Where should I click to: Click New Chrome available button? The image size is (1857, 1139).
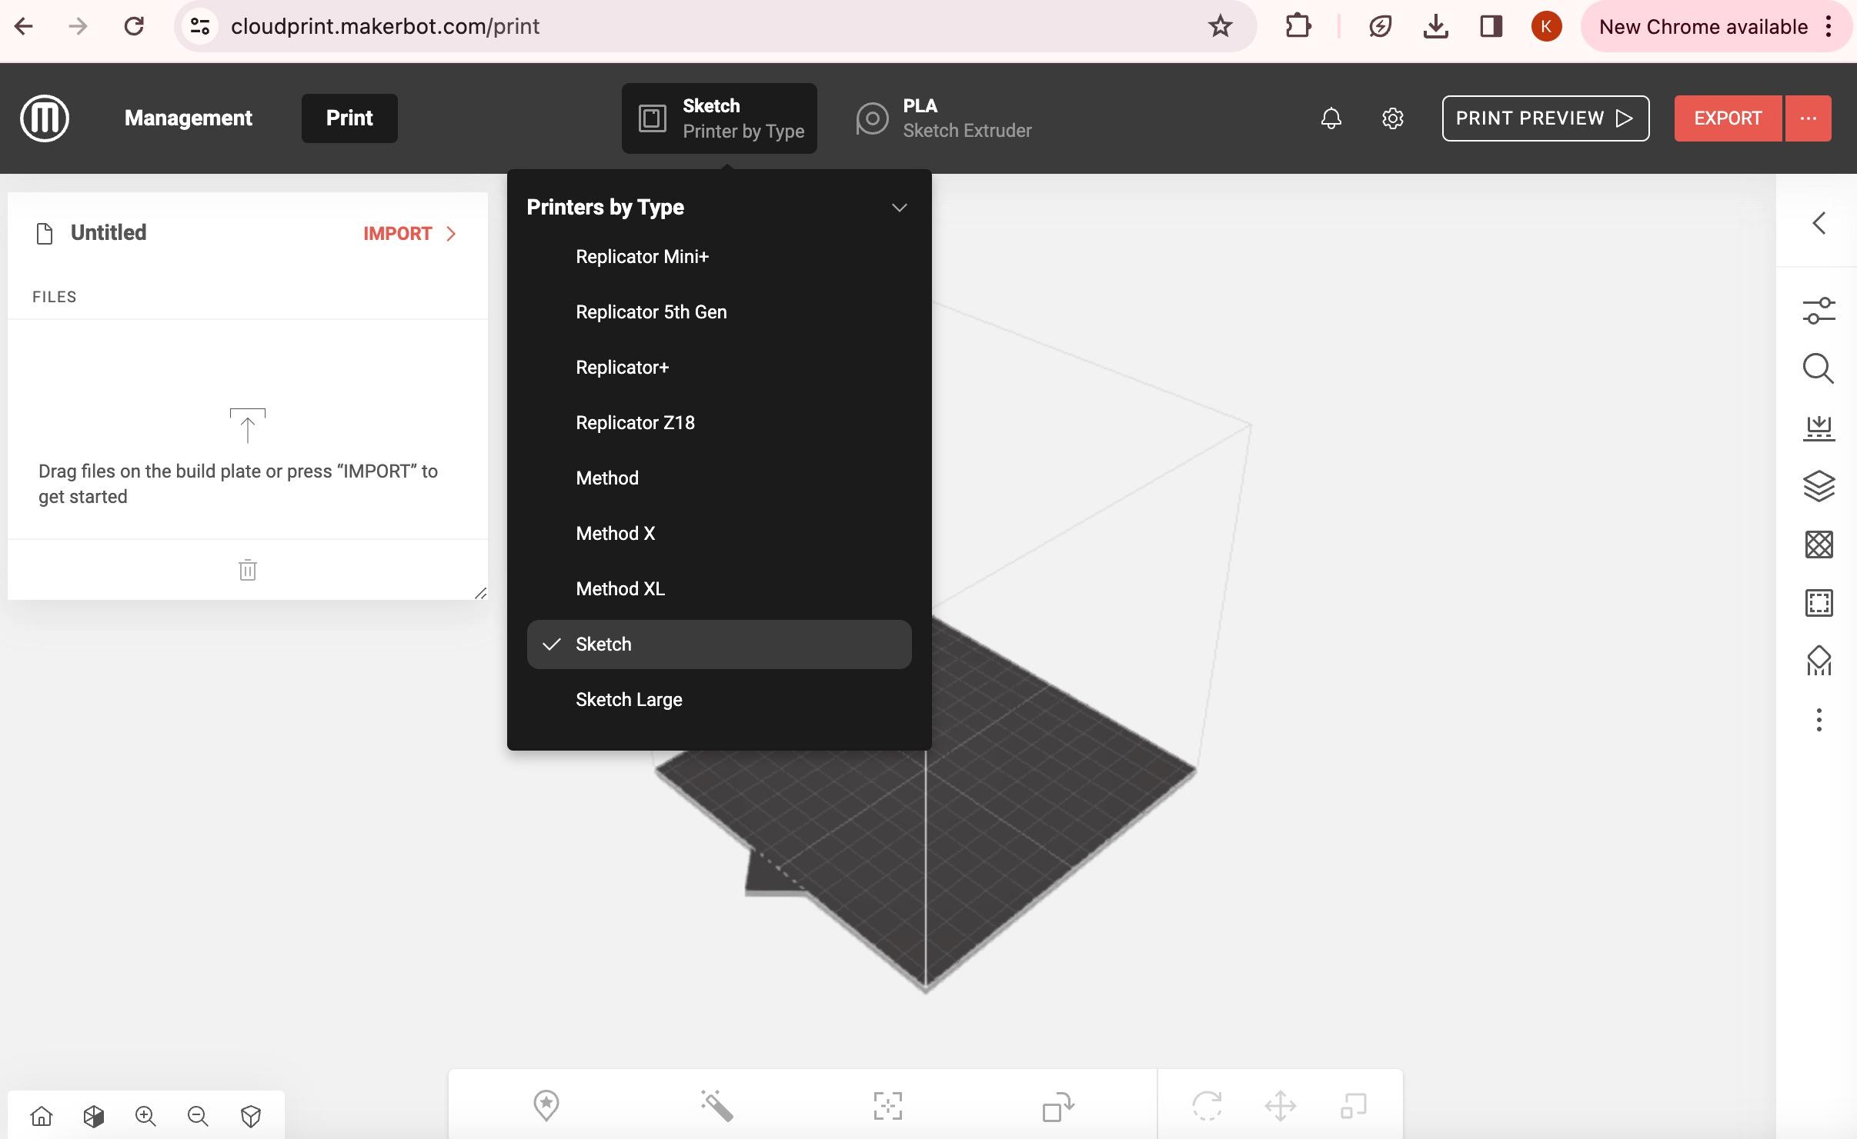click(x=1717, y=26)
